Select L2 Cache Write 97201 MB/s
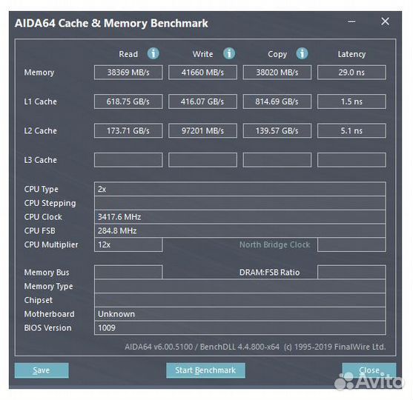Screen dimensions: 413x400 tap(202, 131)
